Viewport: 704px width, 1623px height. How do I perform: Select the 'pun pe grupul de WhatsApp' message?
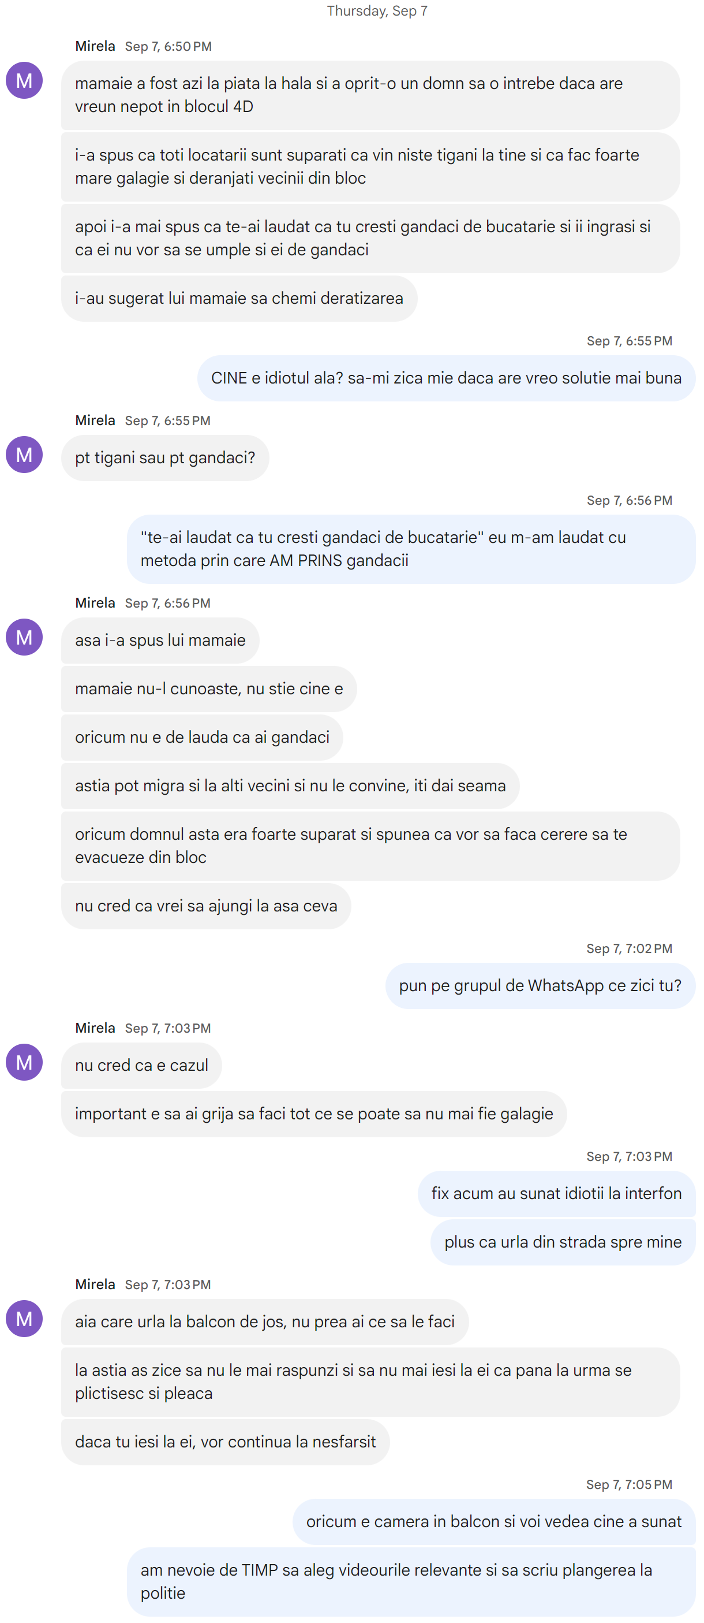[540, 985]
